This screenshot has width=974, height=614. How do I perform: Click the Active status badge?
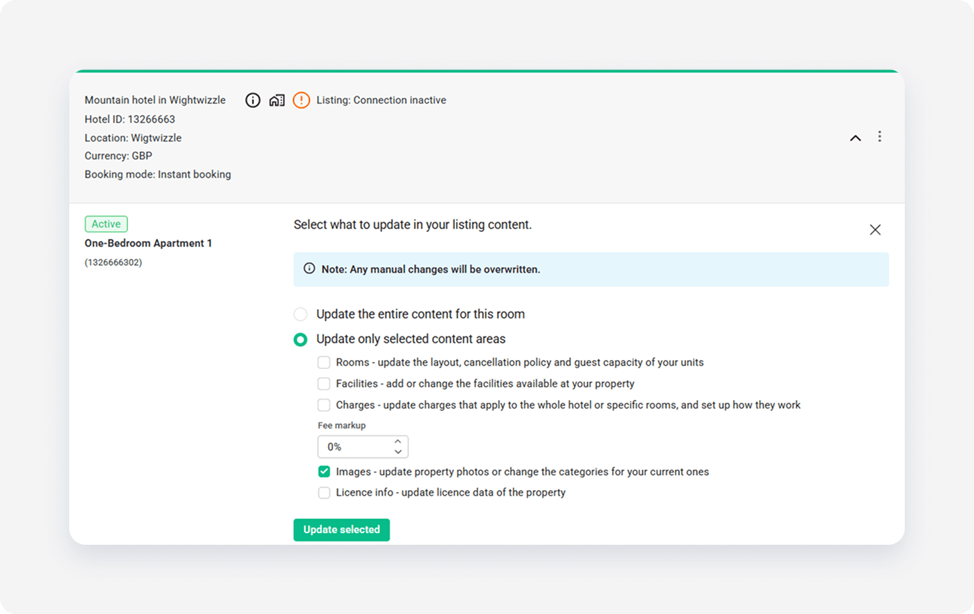[106, 224]
